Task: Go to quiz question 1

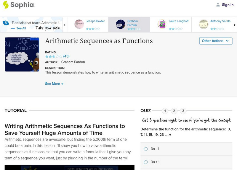Action: coord(165,111)
